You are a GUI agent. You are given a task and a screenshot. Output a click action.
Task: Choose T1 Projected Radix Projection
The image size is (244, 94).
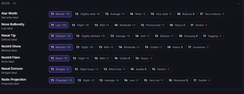point(62,81)
